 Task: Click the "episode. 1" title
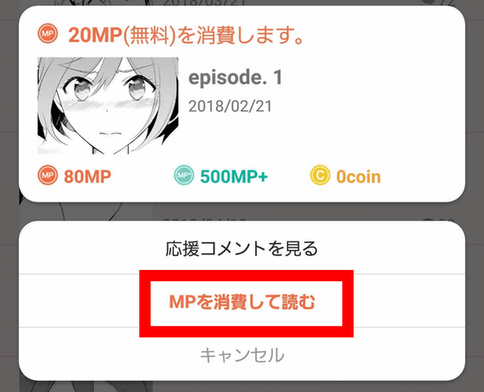235,77
